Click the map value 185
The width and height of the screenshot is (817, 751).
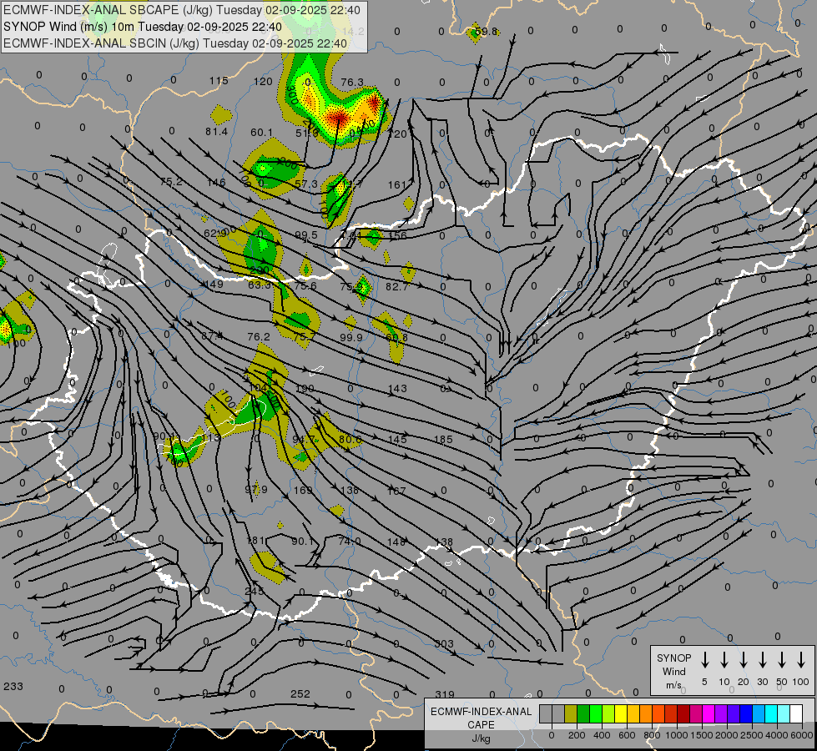(443, 440)
